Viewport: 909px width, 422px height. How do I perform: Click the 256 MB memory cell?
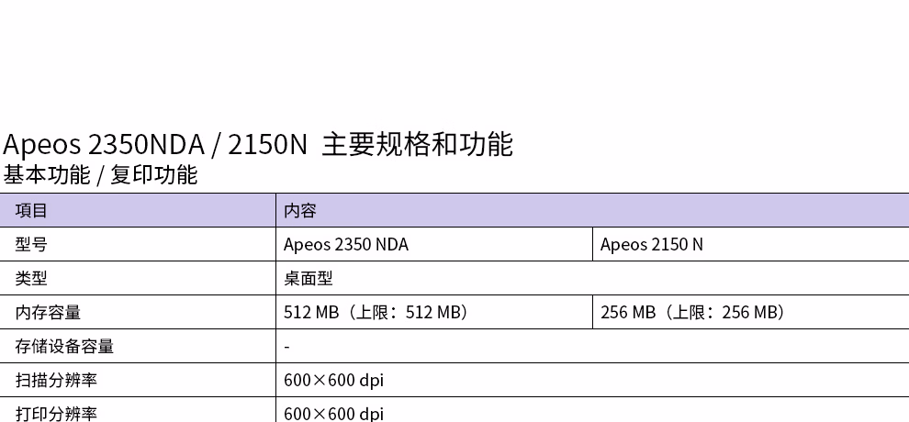point(751,313)
